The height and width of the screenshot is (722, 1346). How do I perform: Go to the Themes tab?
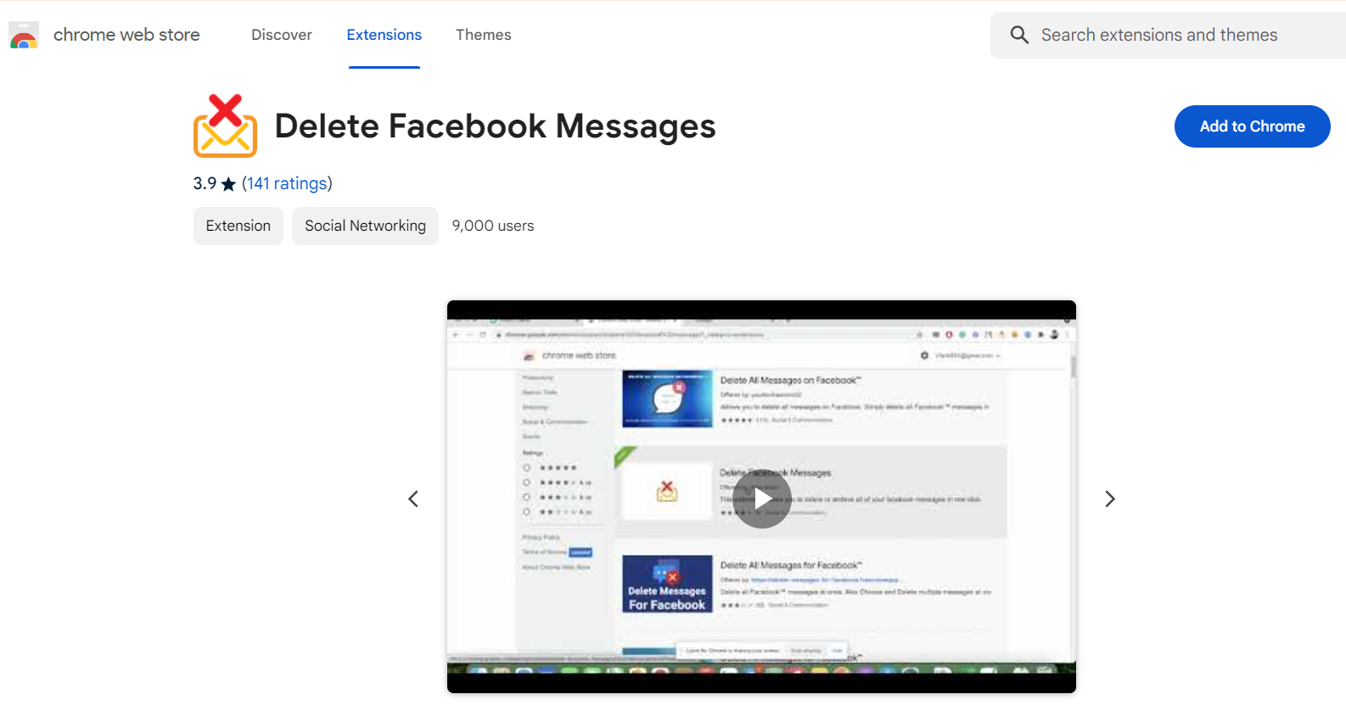(483, 35)
